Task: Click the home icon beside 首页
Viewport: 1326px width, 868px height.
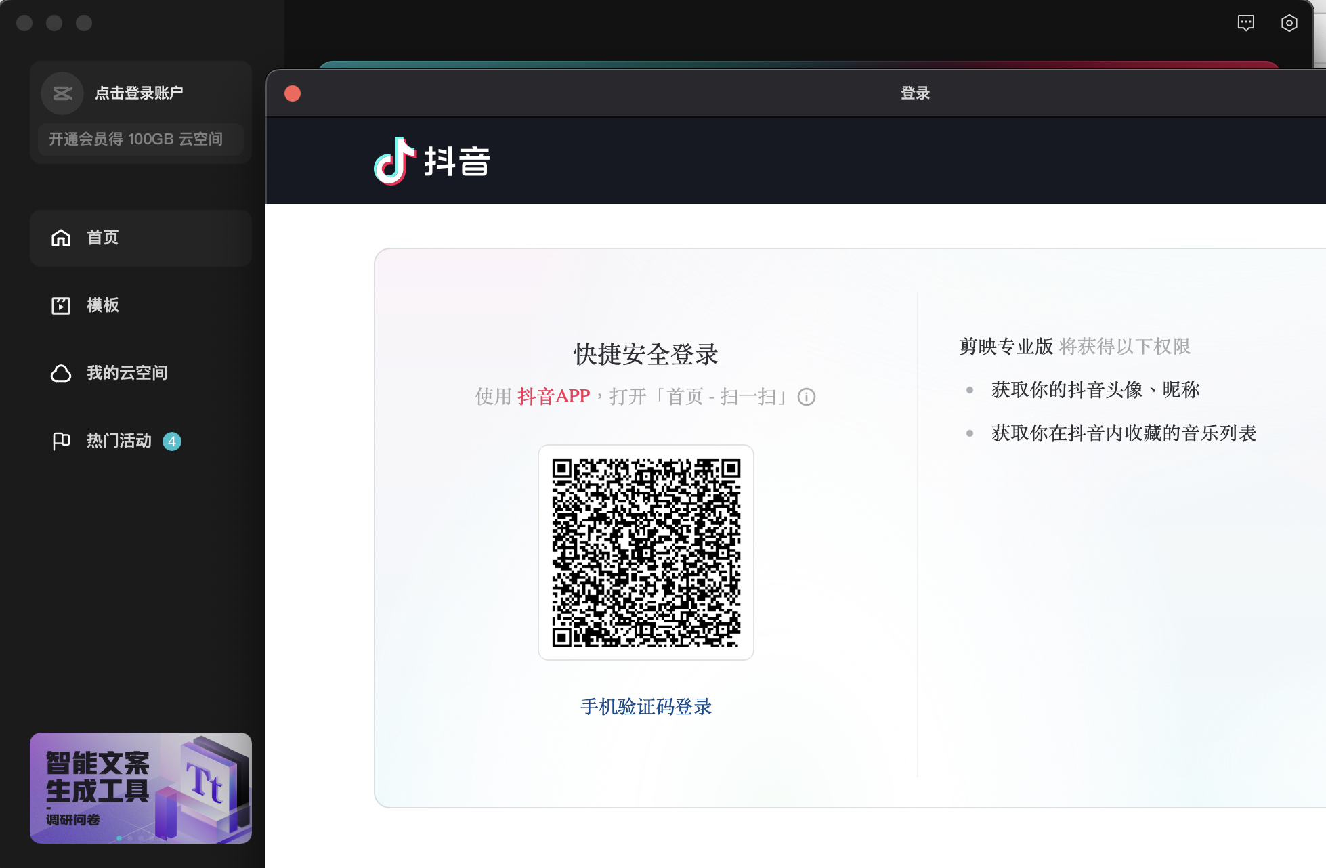Action: coord(61,238)
